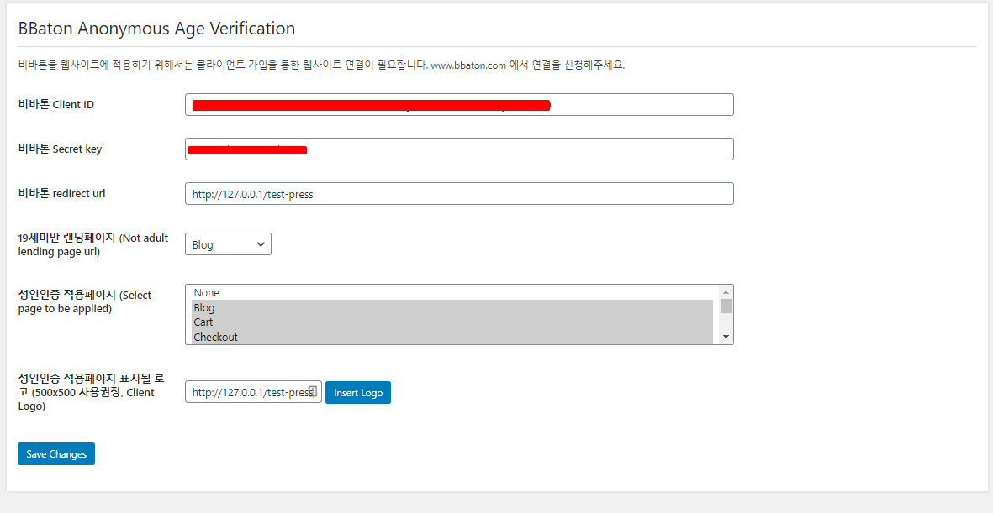Click the www.bbaton.com text in description
The height and width of the screenshot is (513, 993).
(x=468, y=65)
